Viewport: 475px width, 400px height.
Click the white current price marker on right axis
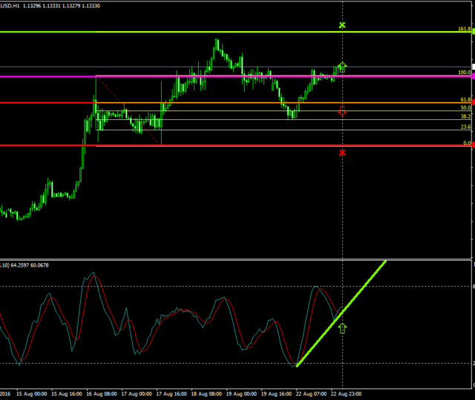click(x=473, y=67)
